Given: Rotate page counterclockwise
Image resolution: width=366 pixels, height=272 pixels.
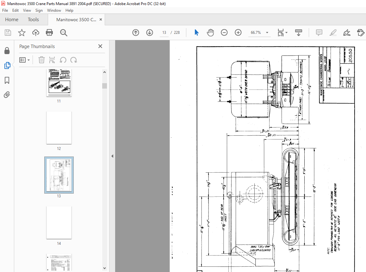Looking at the screenshot, I should tap(63, 60).
